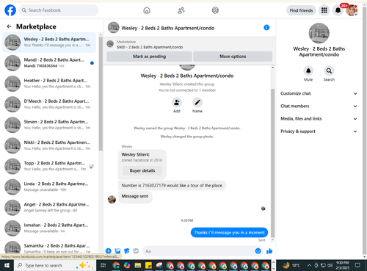Expand Chat members section
The image size is (367, 271).
click(319, 106)
